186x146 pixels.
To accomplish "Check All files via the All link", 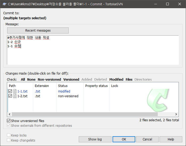I will point(23,79).
